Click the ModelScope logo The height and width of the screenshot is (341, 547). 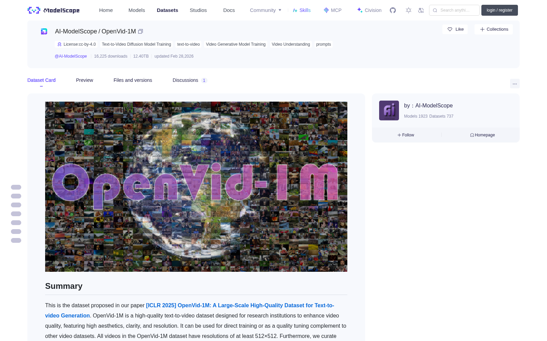pos(54,10)
